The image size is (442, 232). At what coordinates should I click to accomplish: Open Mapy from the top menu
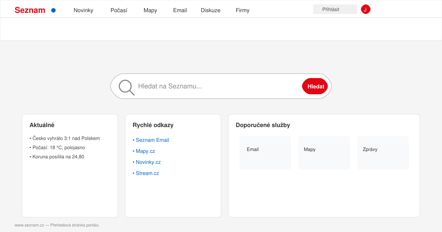[150, 10]
